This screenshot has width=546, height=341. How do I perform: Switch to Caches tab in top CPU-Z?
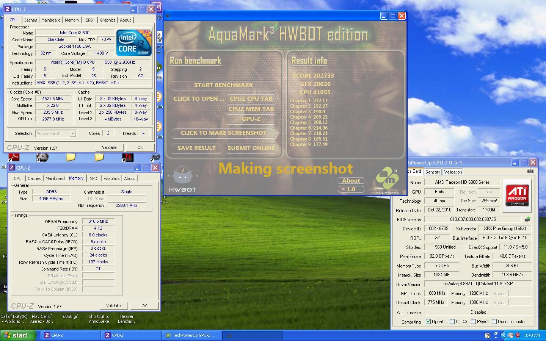click(x=30, y=20)
